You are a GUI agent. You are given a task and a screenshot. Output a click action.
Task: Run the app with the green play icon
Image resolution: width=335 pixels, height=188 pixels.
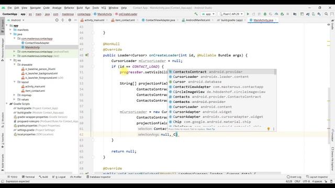coord(248,14)
